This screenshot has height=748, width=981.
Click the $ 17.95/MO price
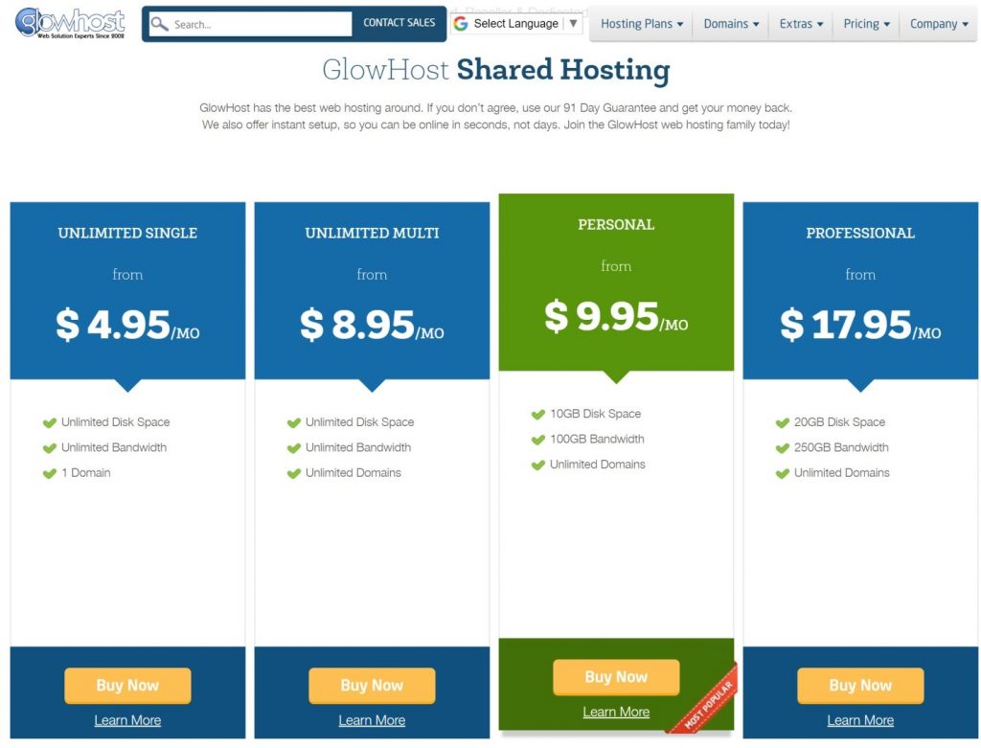860,325
